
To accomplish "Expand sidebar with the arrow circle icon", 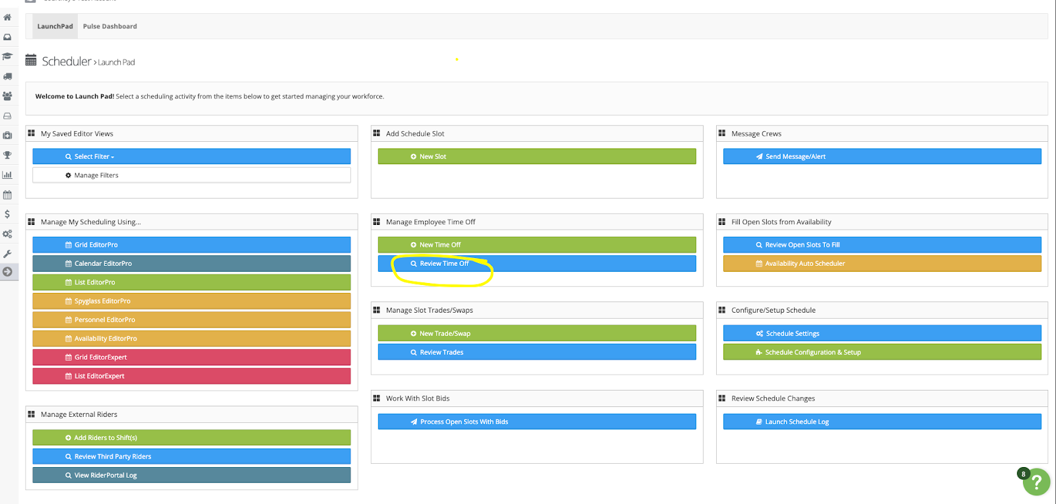I will pyautogui.click(x=7, y=272).
